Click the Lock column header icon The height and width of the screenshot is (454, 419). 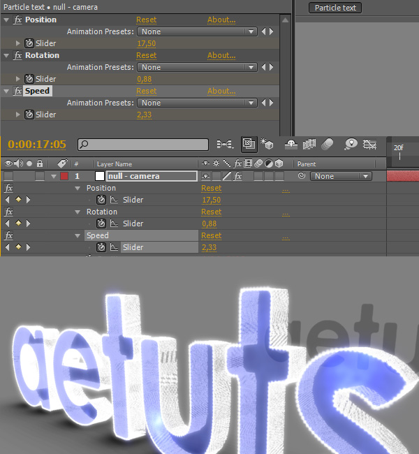40,163
